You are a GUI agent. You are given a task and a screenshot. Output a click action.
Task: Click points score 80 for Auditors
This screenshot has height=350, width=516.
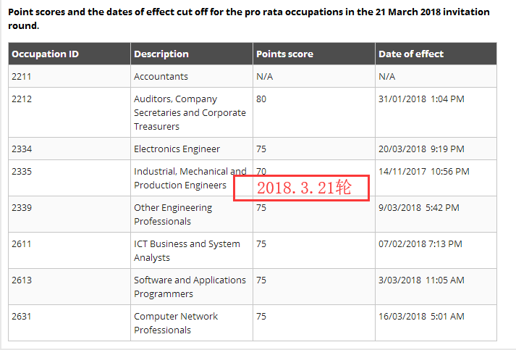coord(261,99)
